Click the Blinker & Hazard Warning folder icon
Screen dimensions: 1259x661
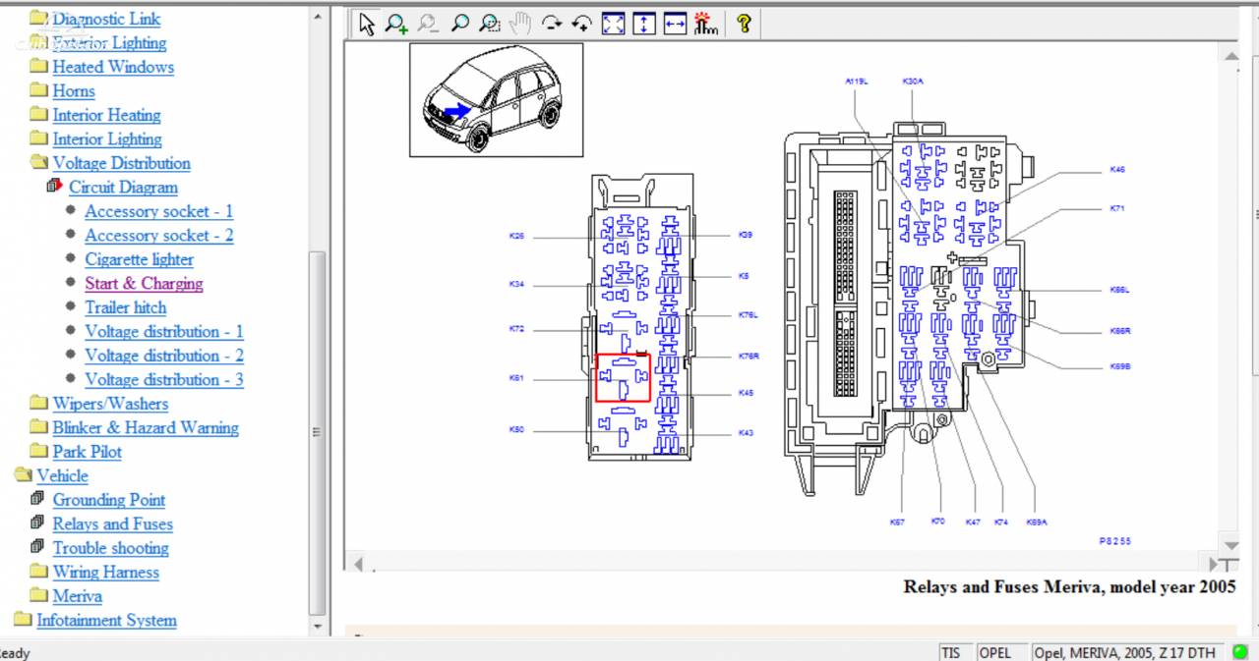coord(38,427)
